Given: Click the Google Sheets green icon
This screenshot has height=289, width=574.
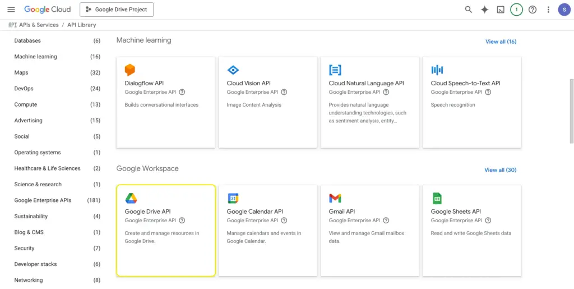Looking at the screenshot, I should coord(437,198).
